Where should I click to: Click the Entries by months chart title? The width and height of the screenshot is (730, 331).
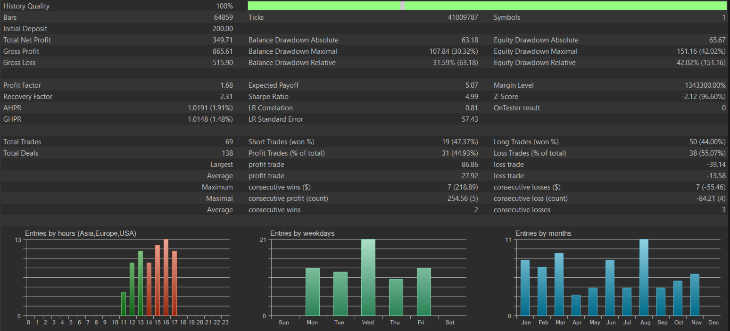click(543, 233)
